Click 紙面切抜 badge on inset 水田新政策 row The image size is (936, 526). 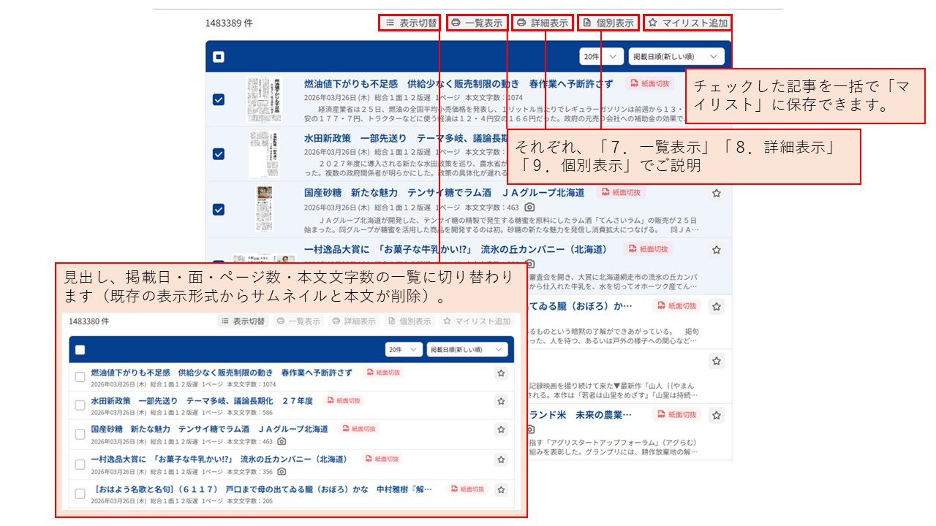(x=344, y=400)
